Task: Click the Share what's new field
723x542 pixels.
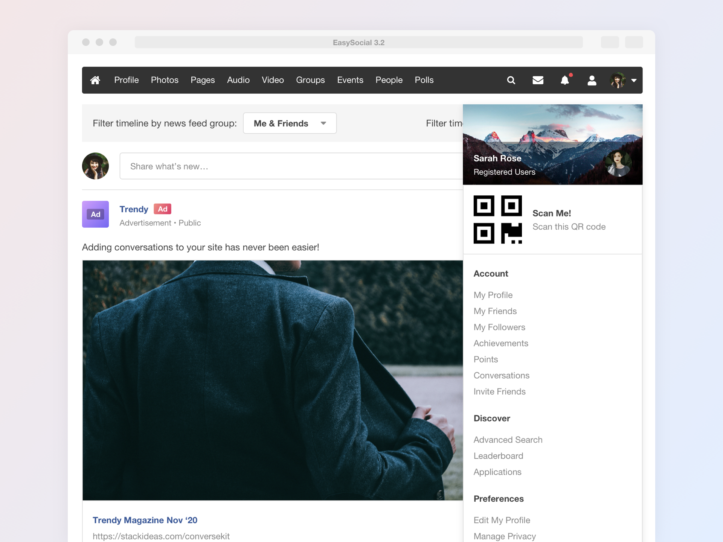Action: 290,166
